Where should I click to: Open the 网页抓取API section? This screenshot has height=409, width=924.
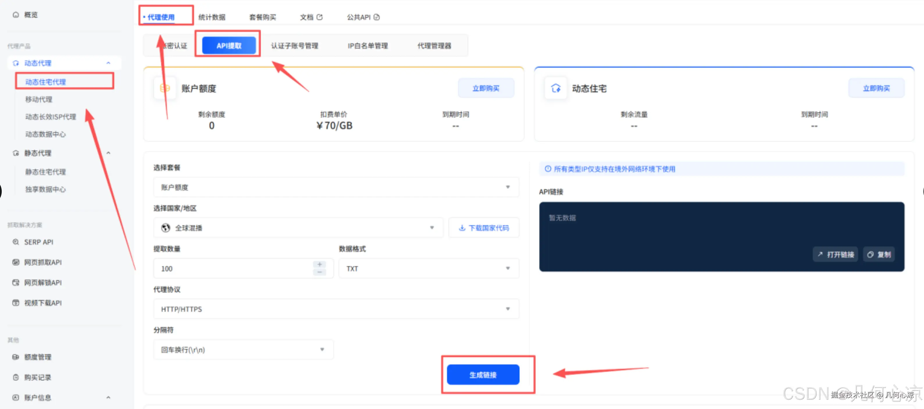(43, 262)
